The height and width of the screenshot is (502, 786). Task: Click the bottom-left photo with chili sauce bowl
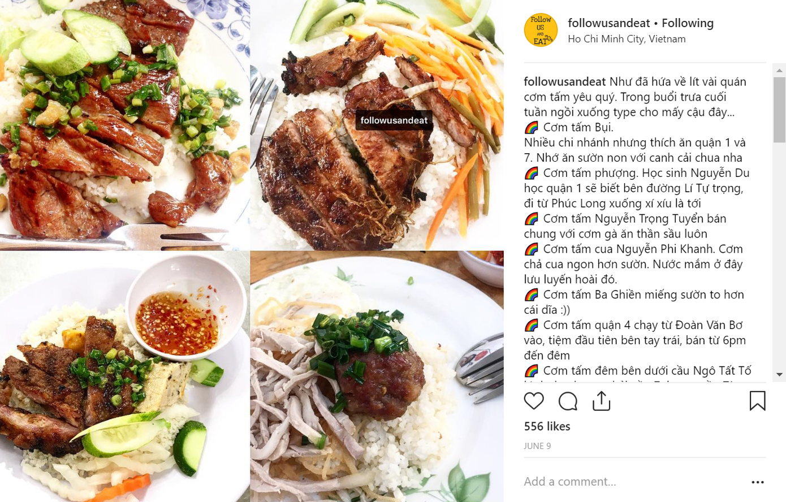[124, 376]
